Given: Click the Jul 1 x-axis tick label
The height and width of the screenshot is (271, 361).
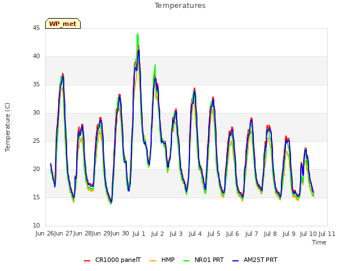Looking at the screenshot, I should point(139,234).
